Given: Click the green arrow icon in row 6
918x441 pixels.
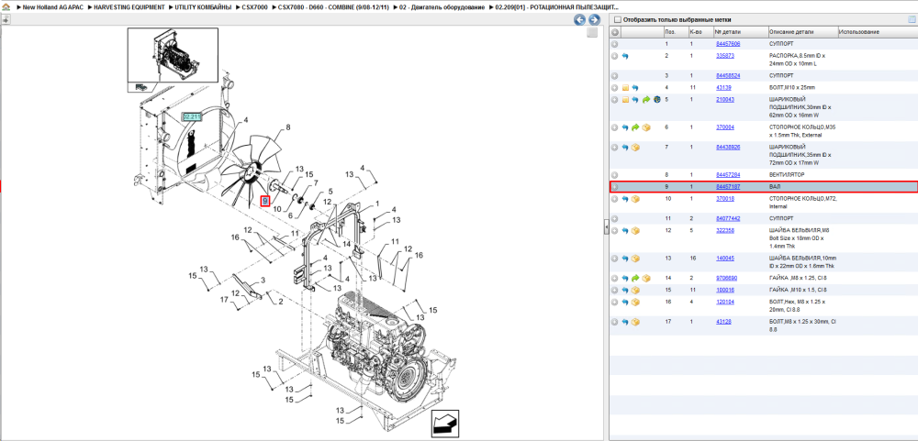Looking at the screenshot, I should tap(635, 127).
